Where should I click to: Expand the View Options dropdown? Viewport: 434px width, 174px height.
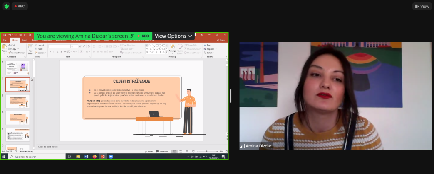[x=174, y=36]
